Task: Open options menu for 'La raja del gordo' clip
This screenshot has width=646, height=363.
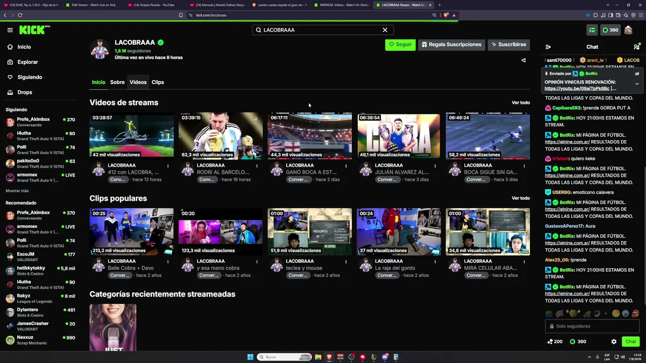Action: tap(435, 261)
